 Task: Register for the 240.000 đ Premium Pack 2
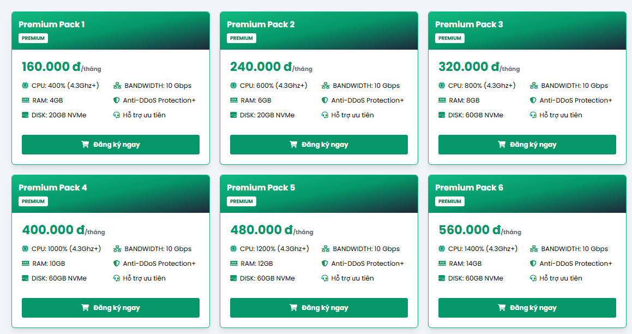[x=318, y=145]
